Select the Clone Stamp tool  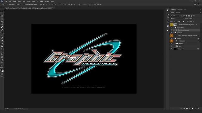tap(2, 33)
